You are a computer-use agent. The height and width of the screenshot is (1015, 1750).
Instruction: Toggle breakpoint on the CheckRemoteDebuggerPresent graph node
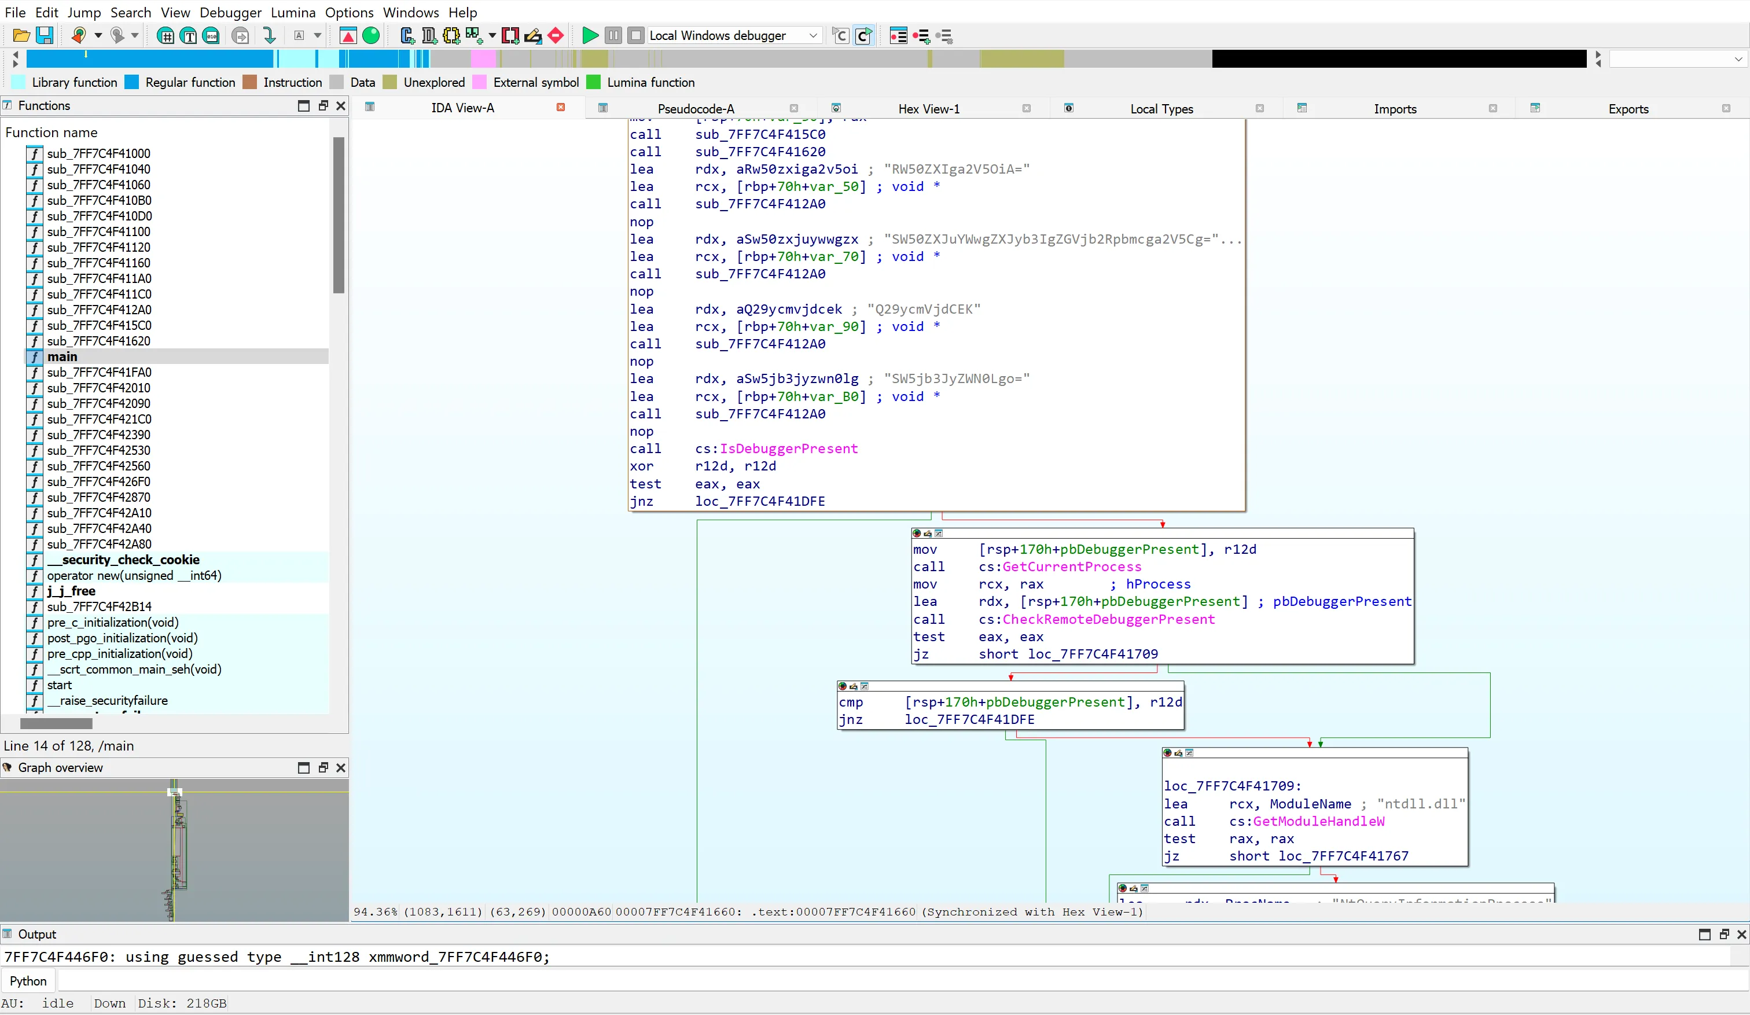pos(917,533)
